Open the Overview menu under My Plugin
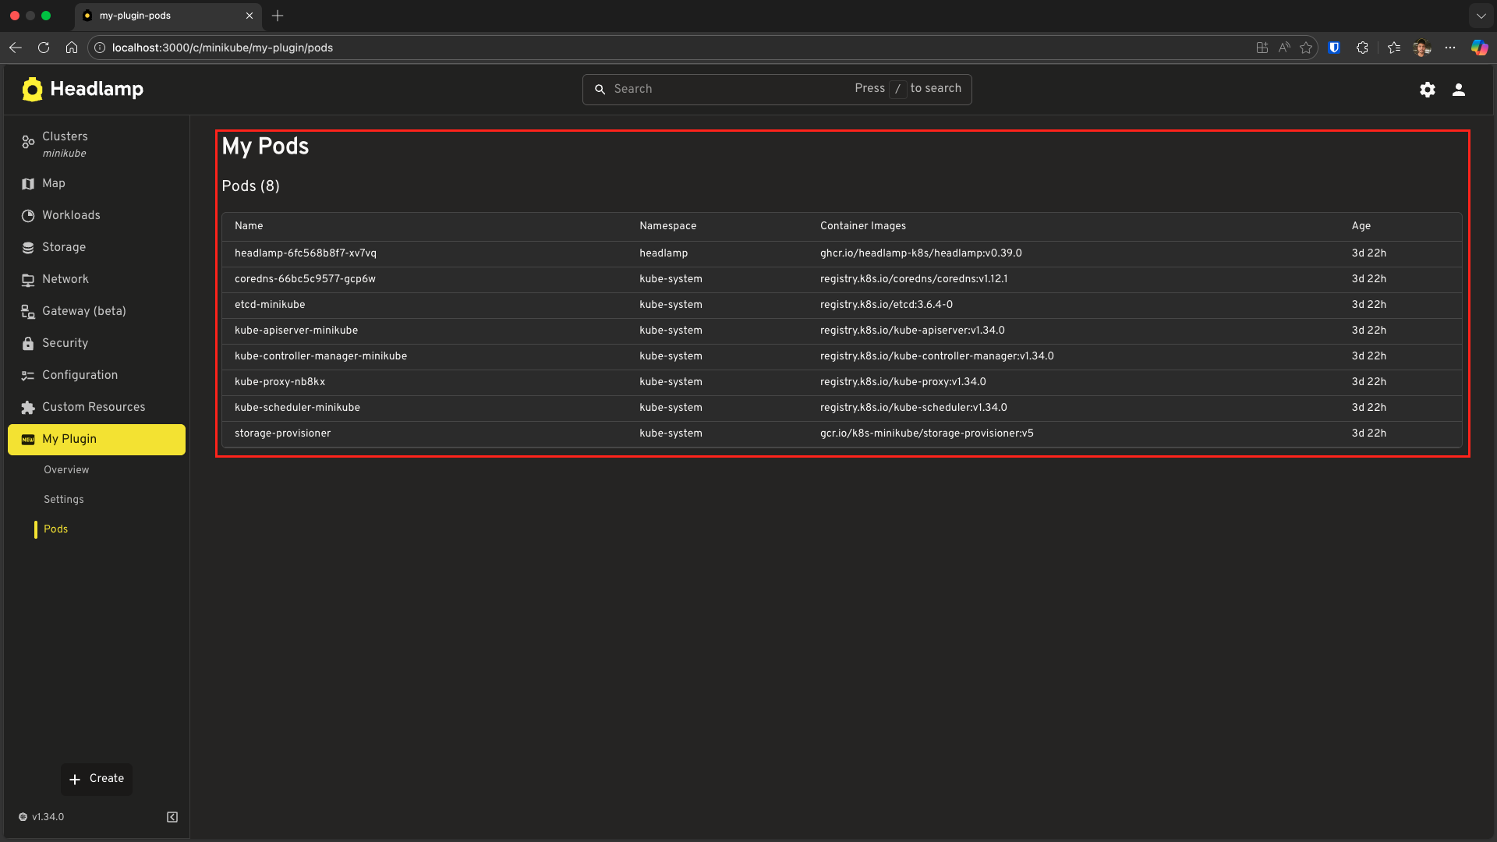The width and height of the screenshot is (1497, 842). pyautogui.click(x=65, y=469)
